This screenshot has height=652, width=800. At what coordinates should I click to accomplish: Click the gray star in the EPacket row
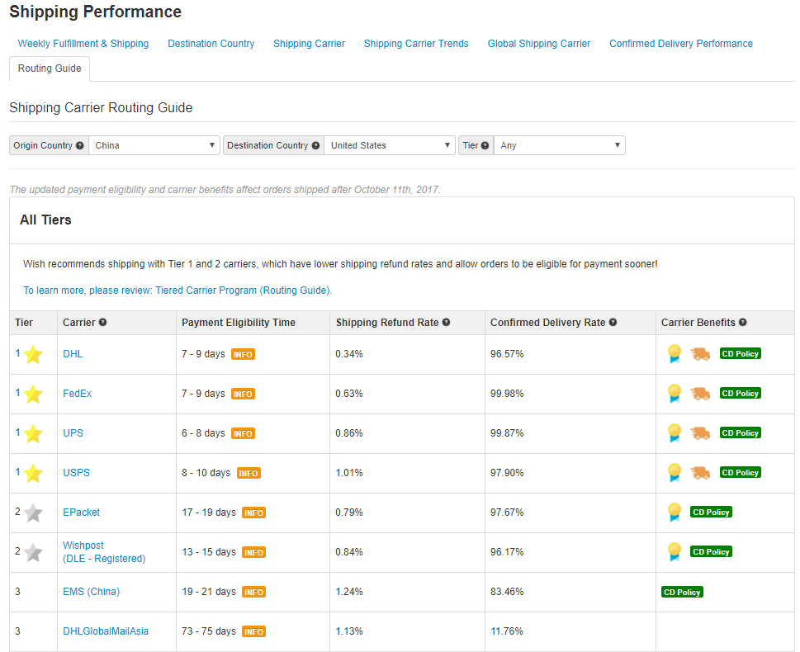point(33,513)
